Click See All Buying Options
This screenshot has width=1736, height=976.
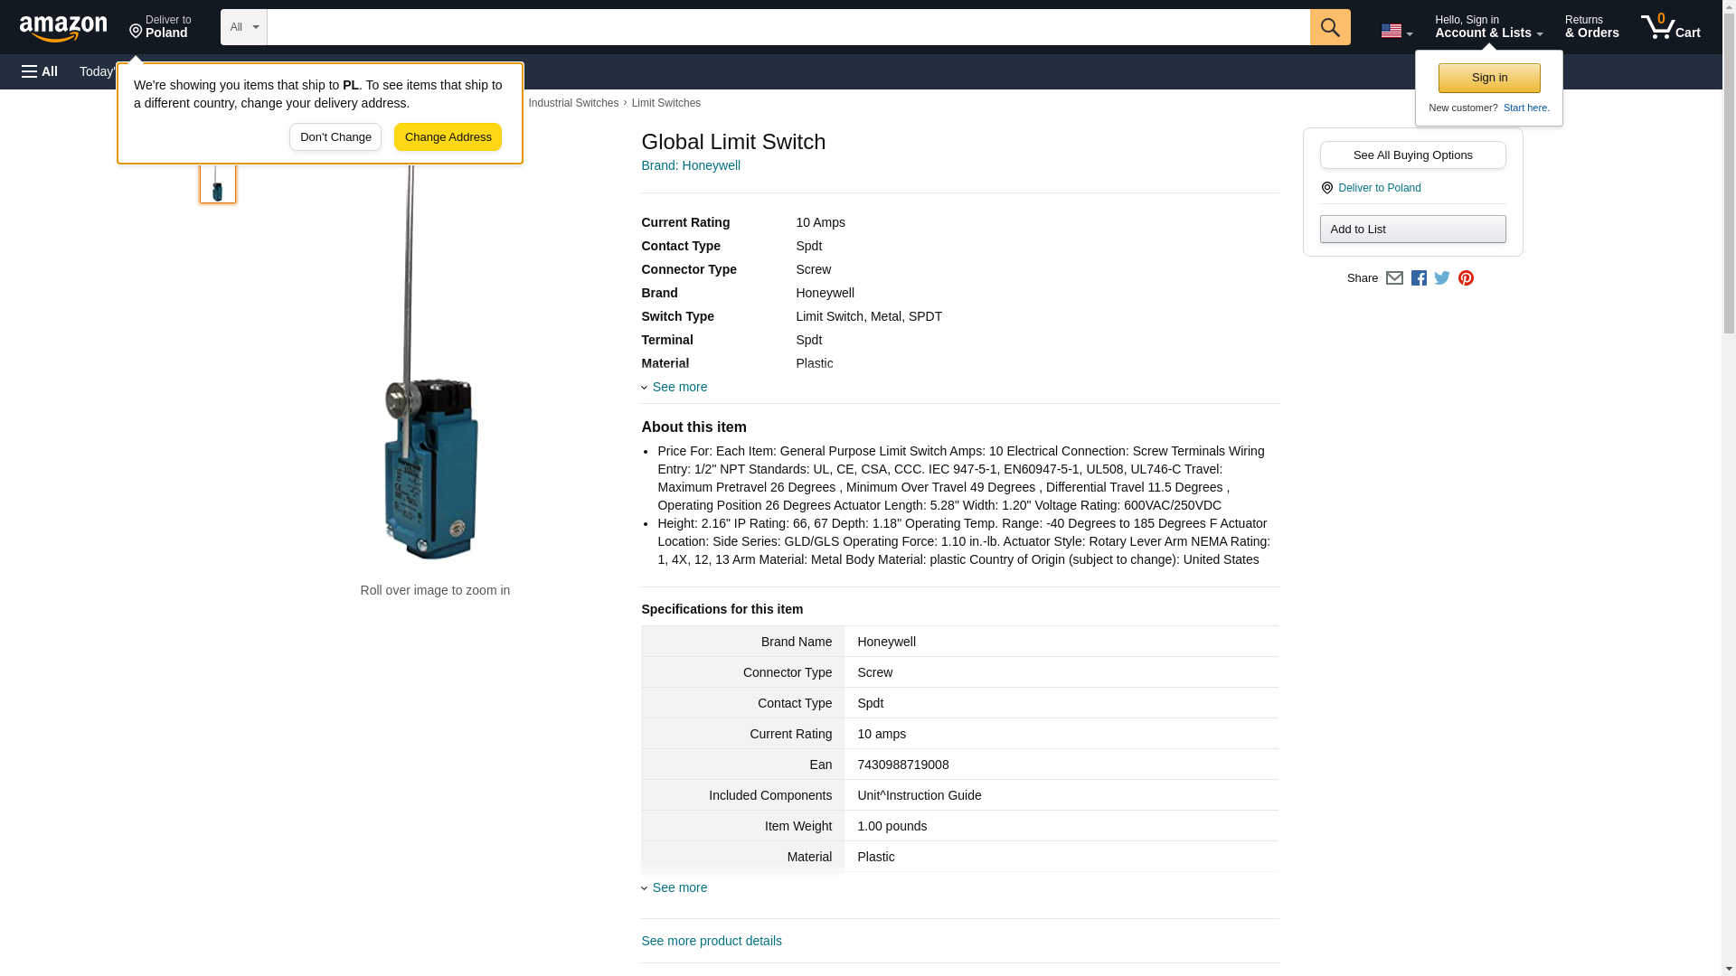1412,155
